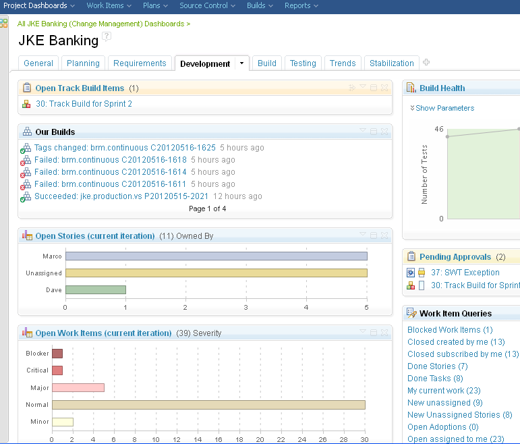Minimize the Open Stories widget
Image resolution: width=520 pixels, height=444 pixels.
[x=373, y=235]
